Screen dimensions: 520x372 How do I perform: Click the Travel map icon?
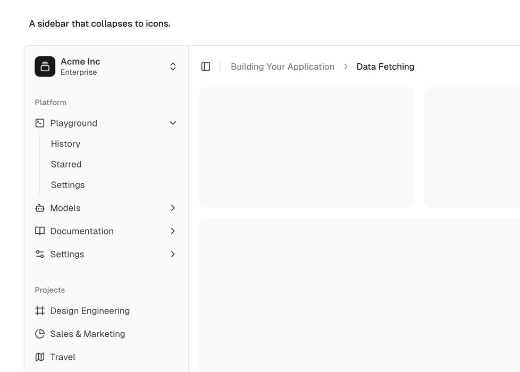click(x=40, y=357)
